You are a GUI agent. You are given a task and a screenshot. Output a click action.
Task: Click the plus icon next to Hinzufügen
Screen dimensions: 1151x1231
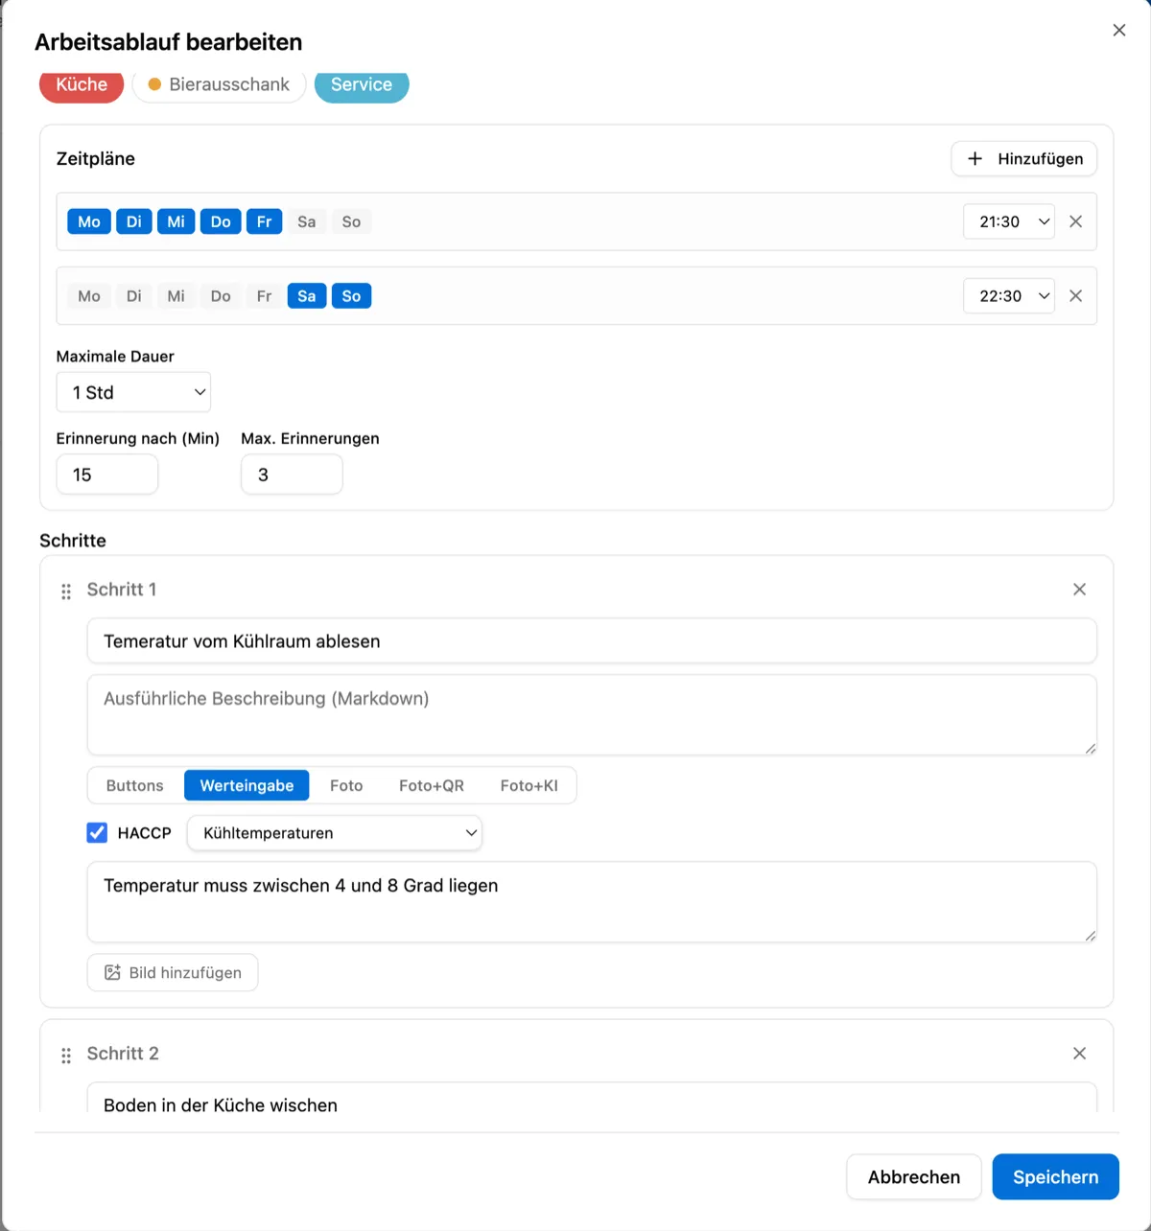coord(975,158)
